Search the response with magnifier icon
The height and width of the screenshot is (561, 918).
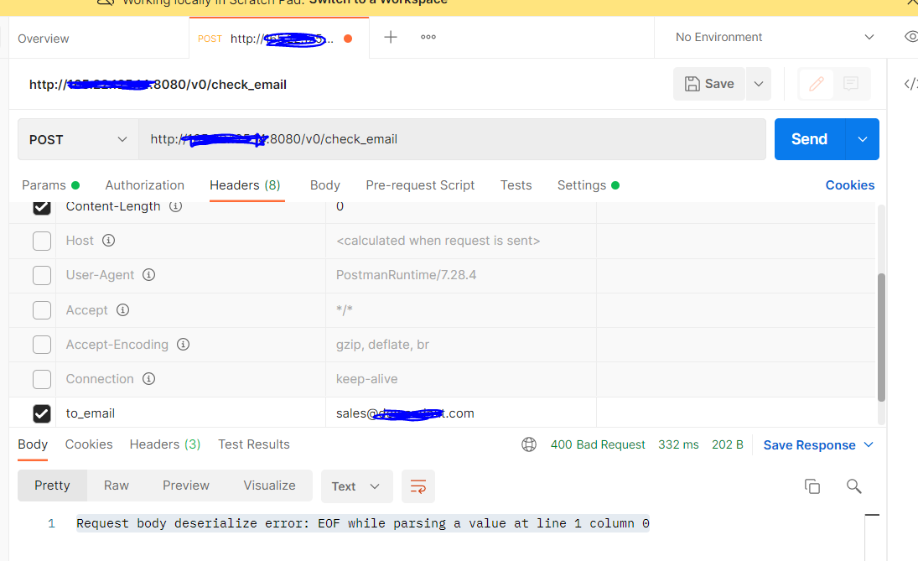coord(853,486)
